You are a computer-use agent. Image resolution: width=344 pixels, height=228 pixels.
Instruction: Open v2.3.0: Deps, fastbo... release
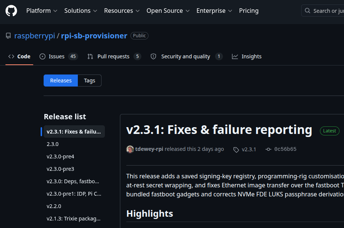tap(73, 181)
